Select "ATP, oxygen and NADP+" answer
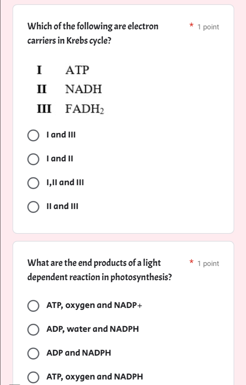 point(94,305)
